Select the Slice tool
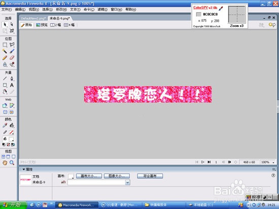Image resolution: width=279 pixels, height=209 pixels. (x=12, y=106)
